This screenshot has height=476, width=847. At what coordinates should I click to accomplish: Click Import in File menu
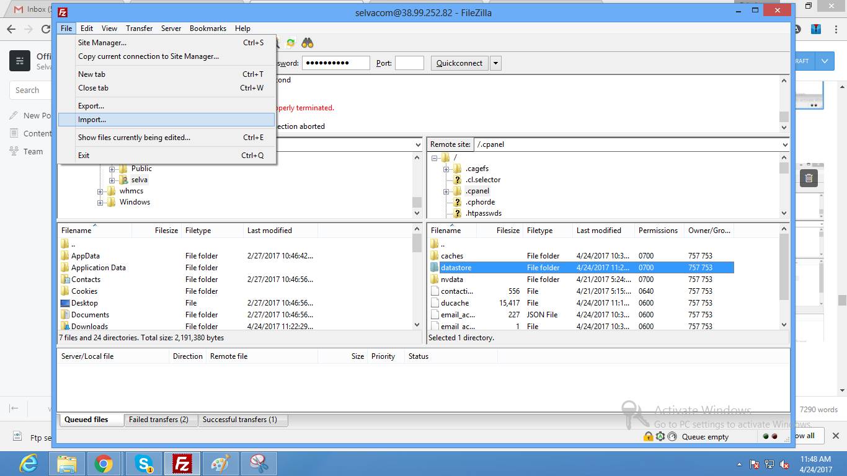(x=166, y=120)
